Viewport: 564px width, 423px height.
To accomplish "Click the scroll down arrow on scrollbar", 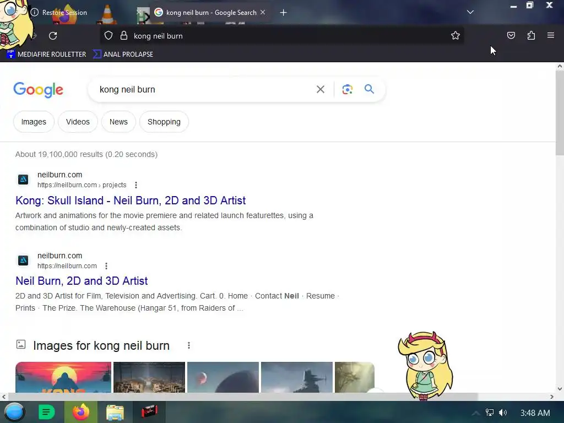I will (x=560, y=388).
